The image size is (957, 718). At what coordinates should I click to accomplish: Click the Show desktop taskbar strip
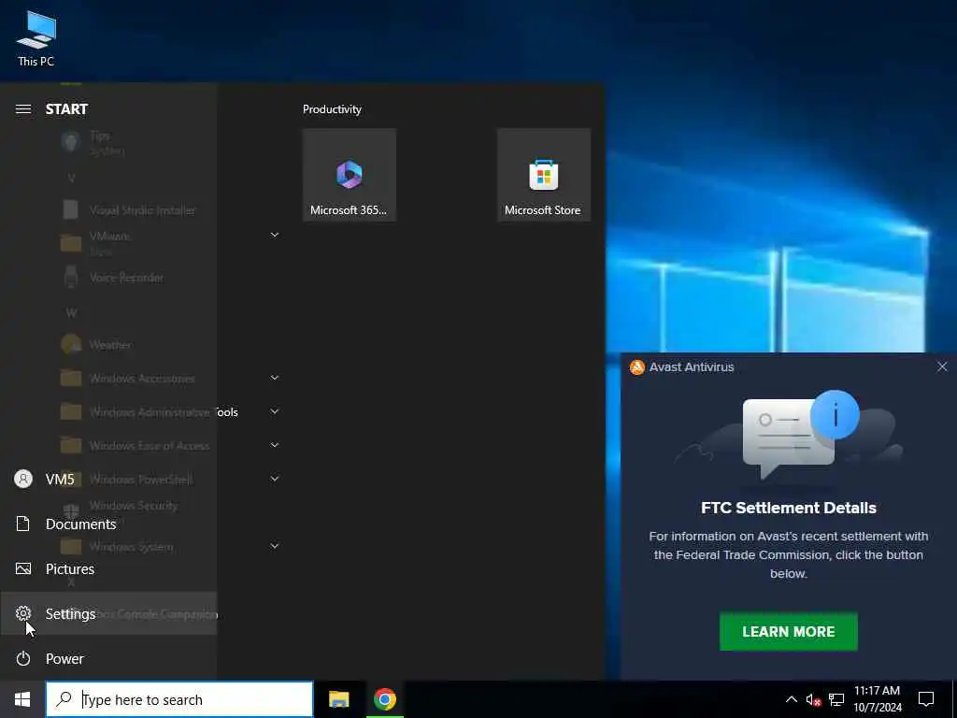point(954,699)
